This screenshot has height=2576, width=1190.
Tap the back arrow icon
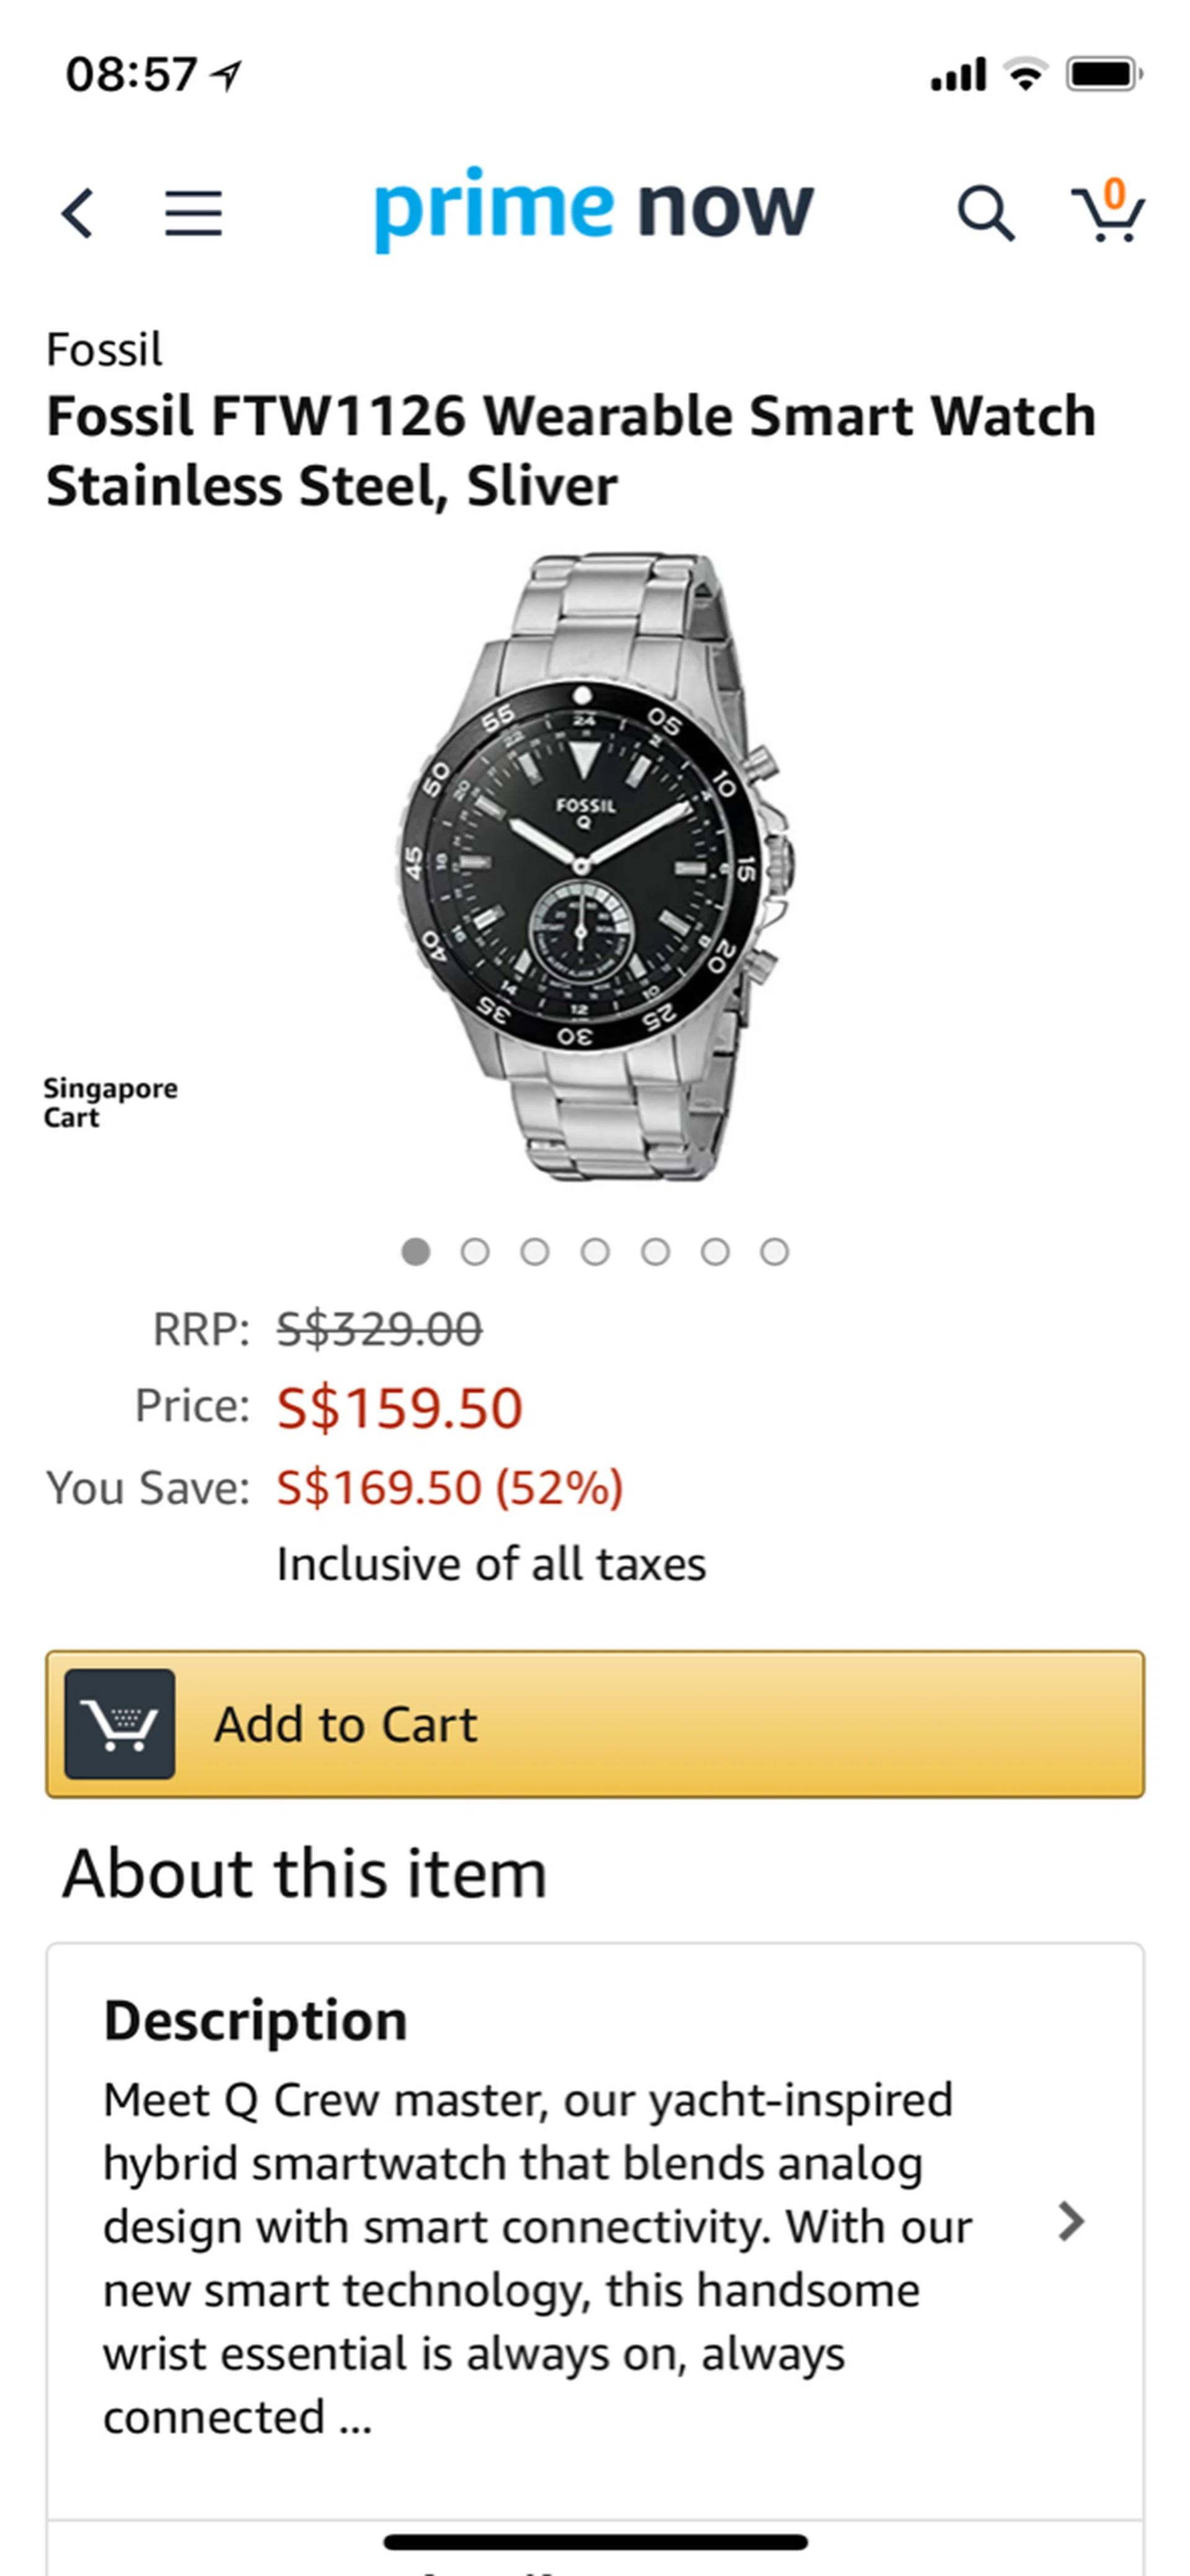coord(78,213)
